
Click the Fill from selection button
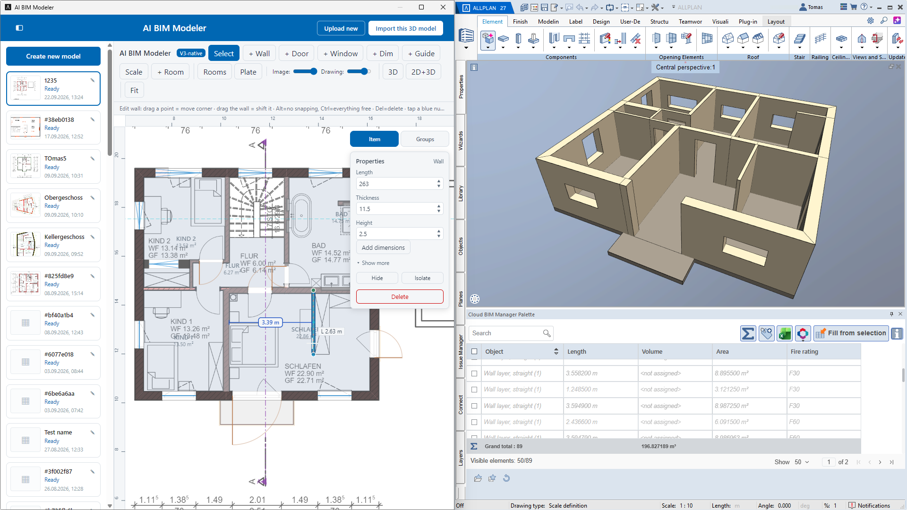tap(851, 333)
